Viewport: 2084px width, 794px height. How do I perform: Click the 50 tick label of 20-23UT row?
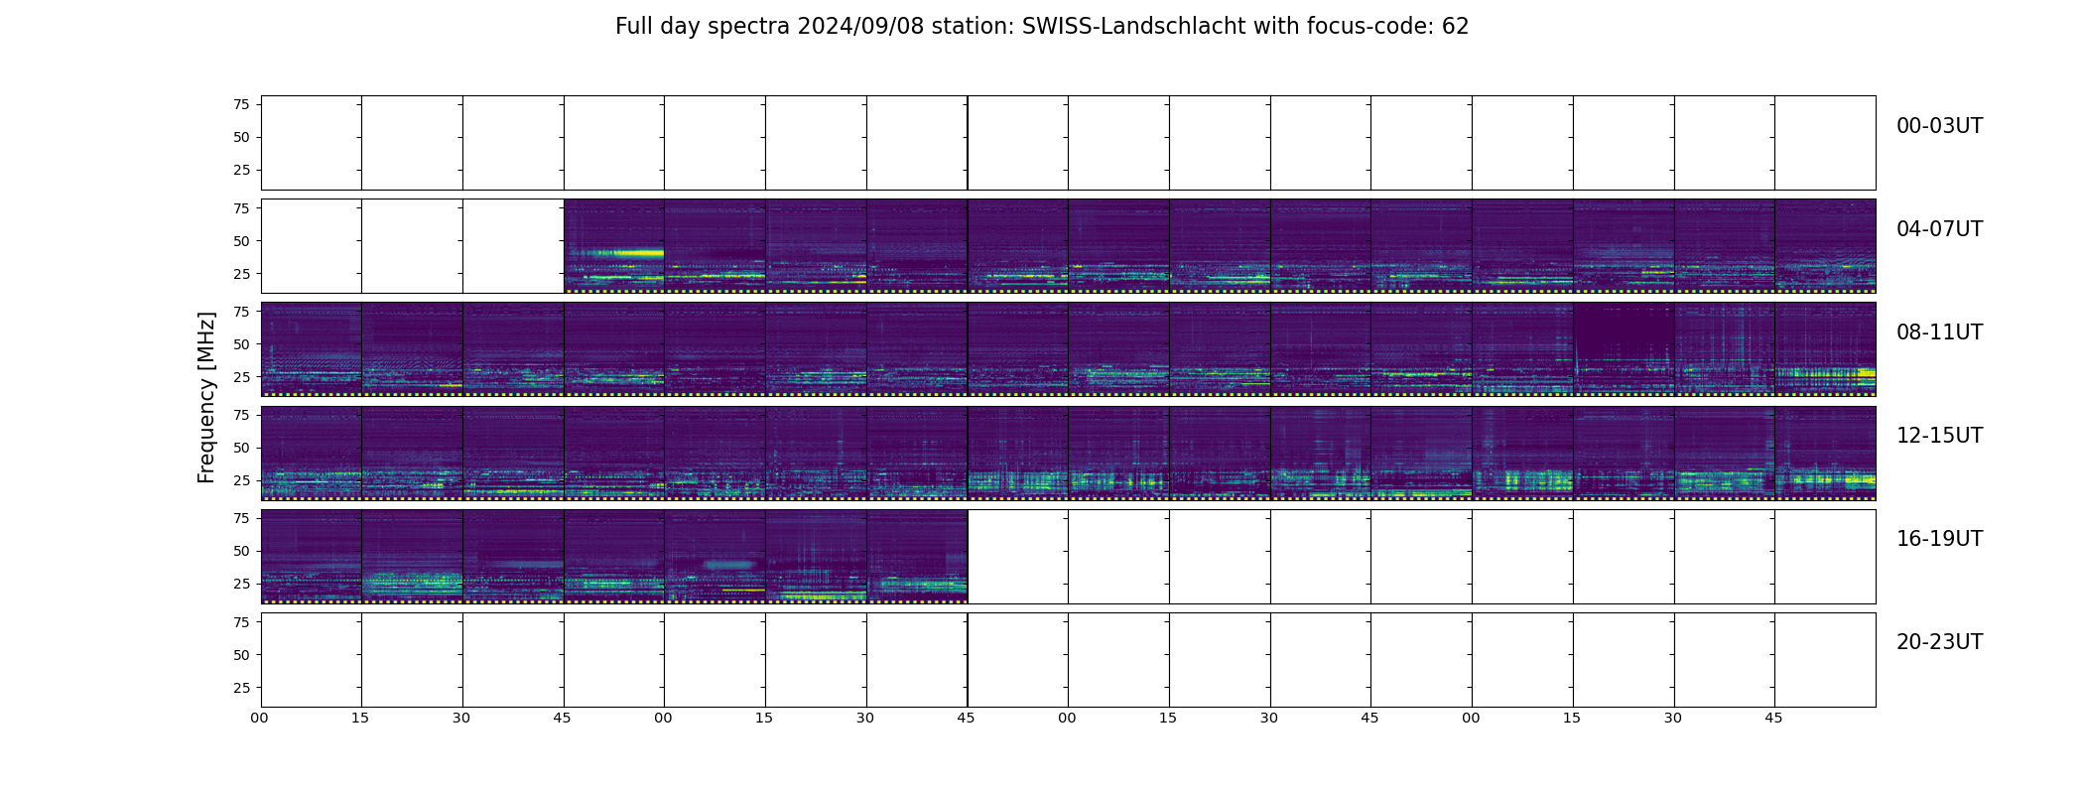point(241,655)
